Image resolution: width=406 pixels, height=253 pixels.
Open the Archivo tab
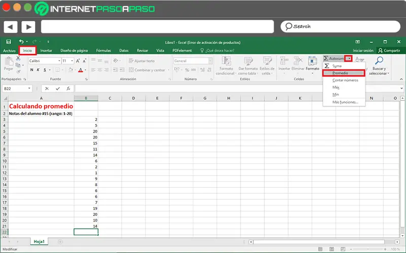point(9,51)
